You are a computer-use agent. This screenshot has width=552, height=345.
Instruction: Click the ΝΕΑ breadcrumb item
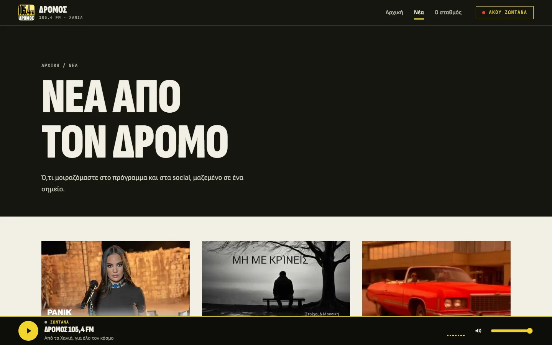(x=73, y=66)
